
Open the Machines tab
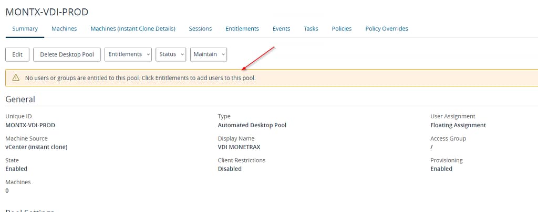pos(64,29)
